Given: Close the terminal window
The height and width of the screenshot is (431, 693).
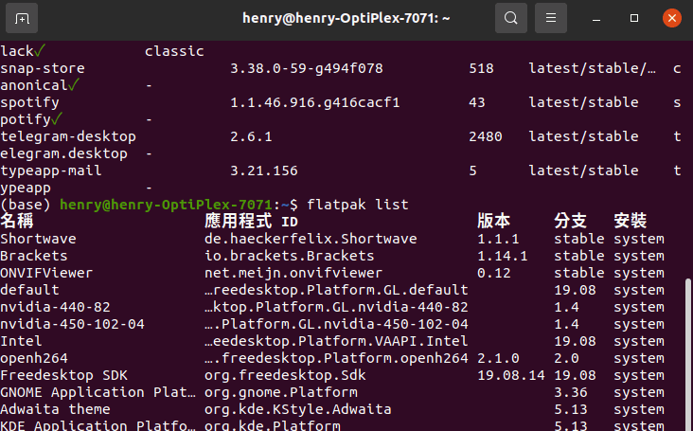Looking at the screenshot, I should (x=672, y=18).
